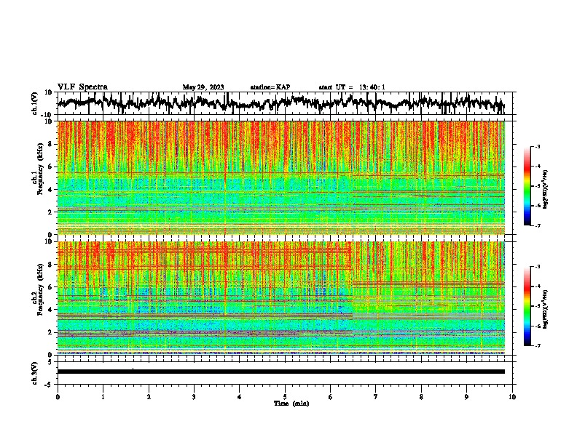Click the '4' frequency tick of ch.1
This screenshot has height=445, width=577.
coord(51,190)
